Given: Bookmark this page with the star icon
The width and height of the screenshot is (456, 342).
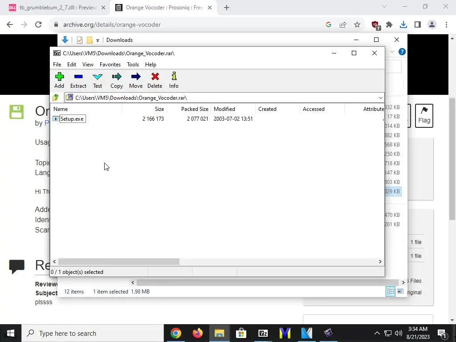Looking at the screenshot, I should [357, 25].
